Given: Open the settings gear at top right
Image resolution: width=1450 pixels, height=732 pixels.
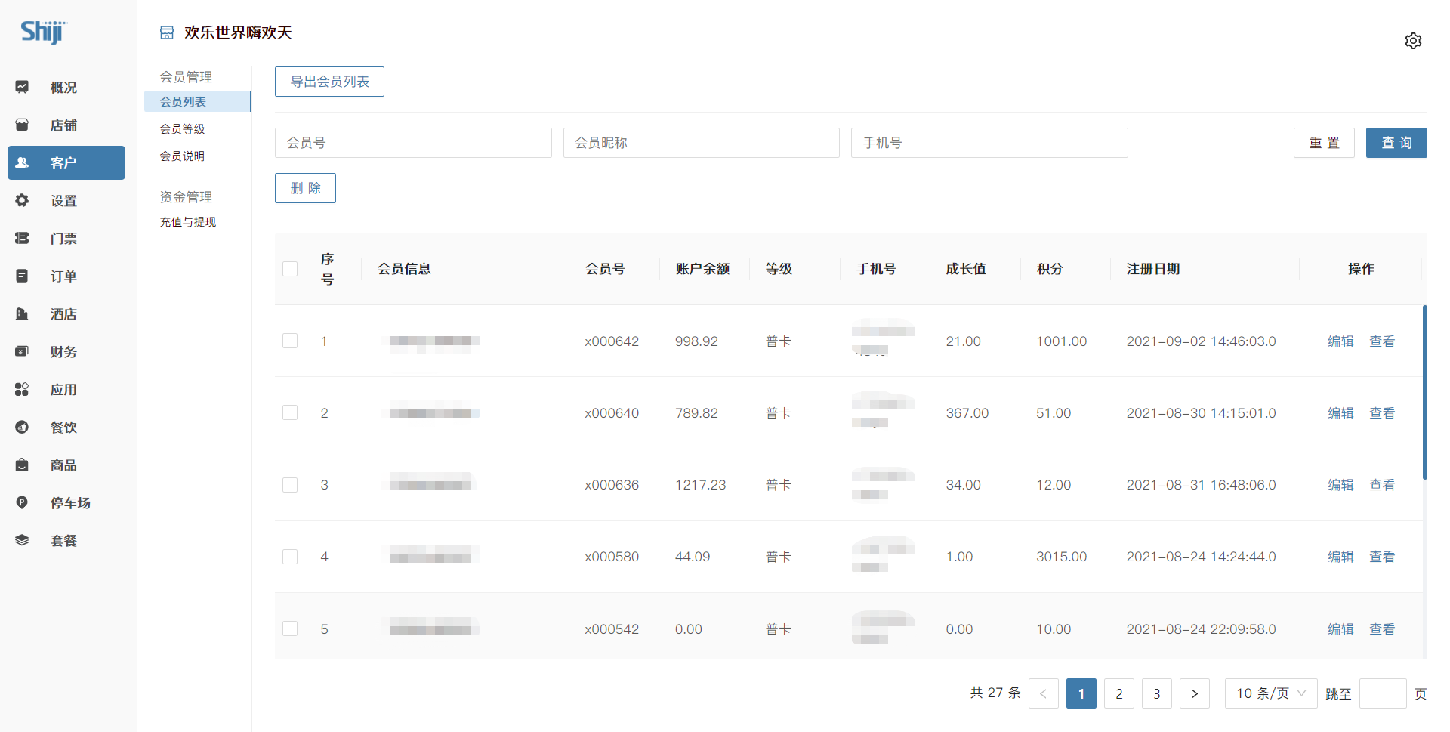Looking at the screenshot, I should [x=1413, y=41].
